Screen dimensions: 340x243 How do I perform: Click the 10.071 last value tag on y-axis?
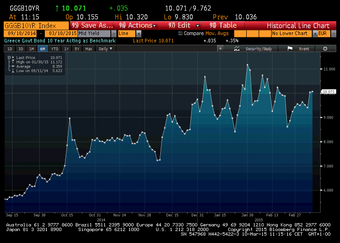point(328,92)
